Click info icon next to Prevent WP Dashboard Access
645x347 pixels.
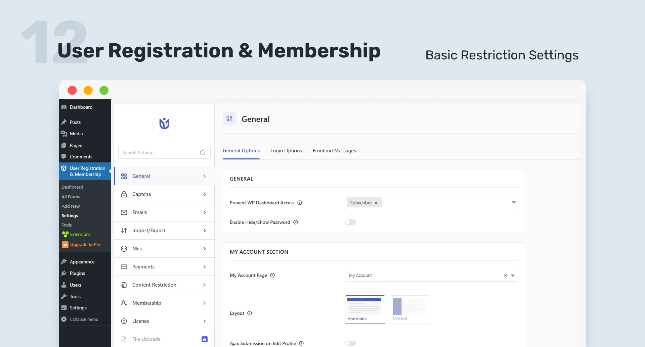[x=300, y=203]
